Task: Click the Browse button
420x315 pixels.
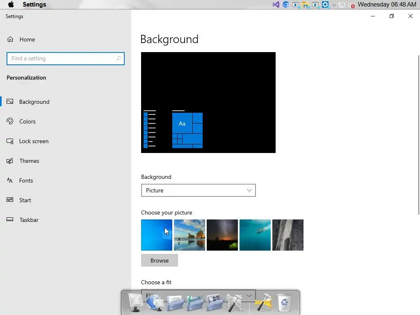Action: 160,260
